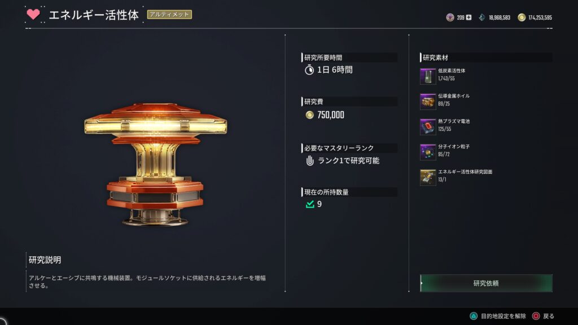
Task: Click the 研究依頼 request button
Action: 486,283
